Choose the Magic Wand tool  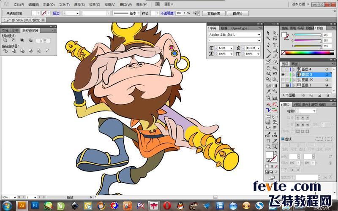pos(268,38)
